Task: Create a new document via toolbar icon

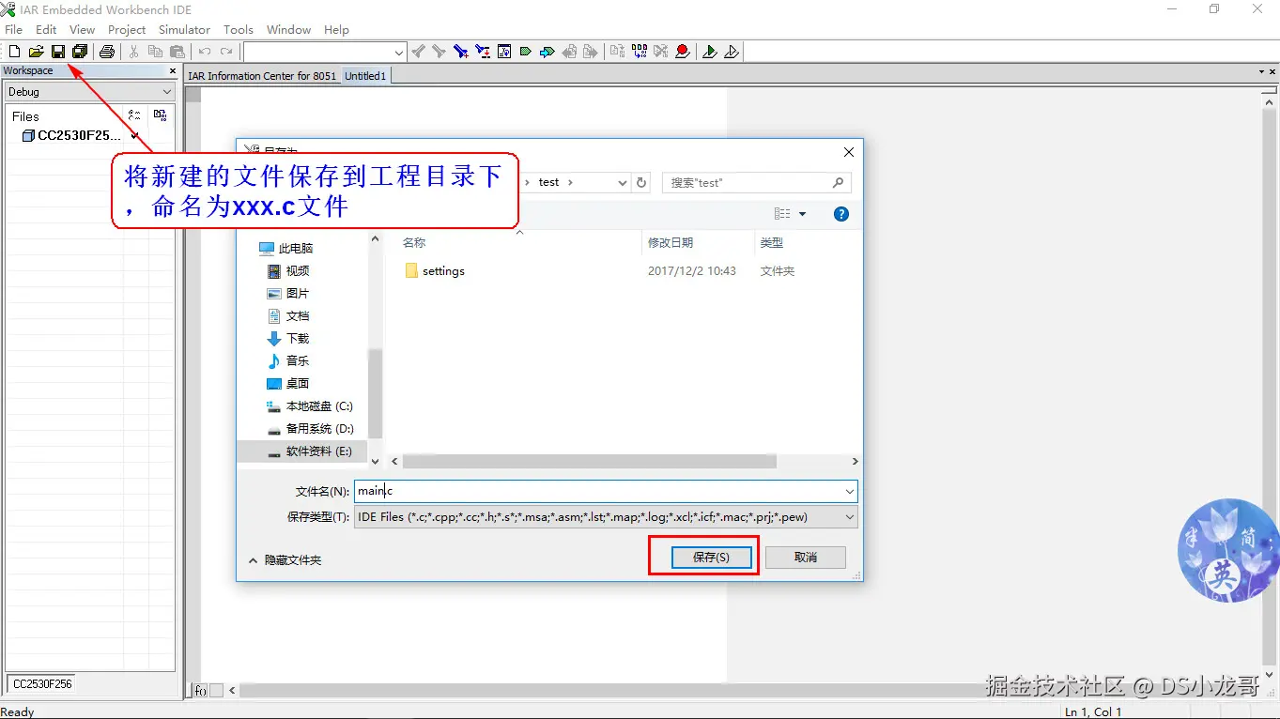Action: (x=12, y=52)
